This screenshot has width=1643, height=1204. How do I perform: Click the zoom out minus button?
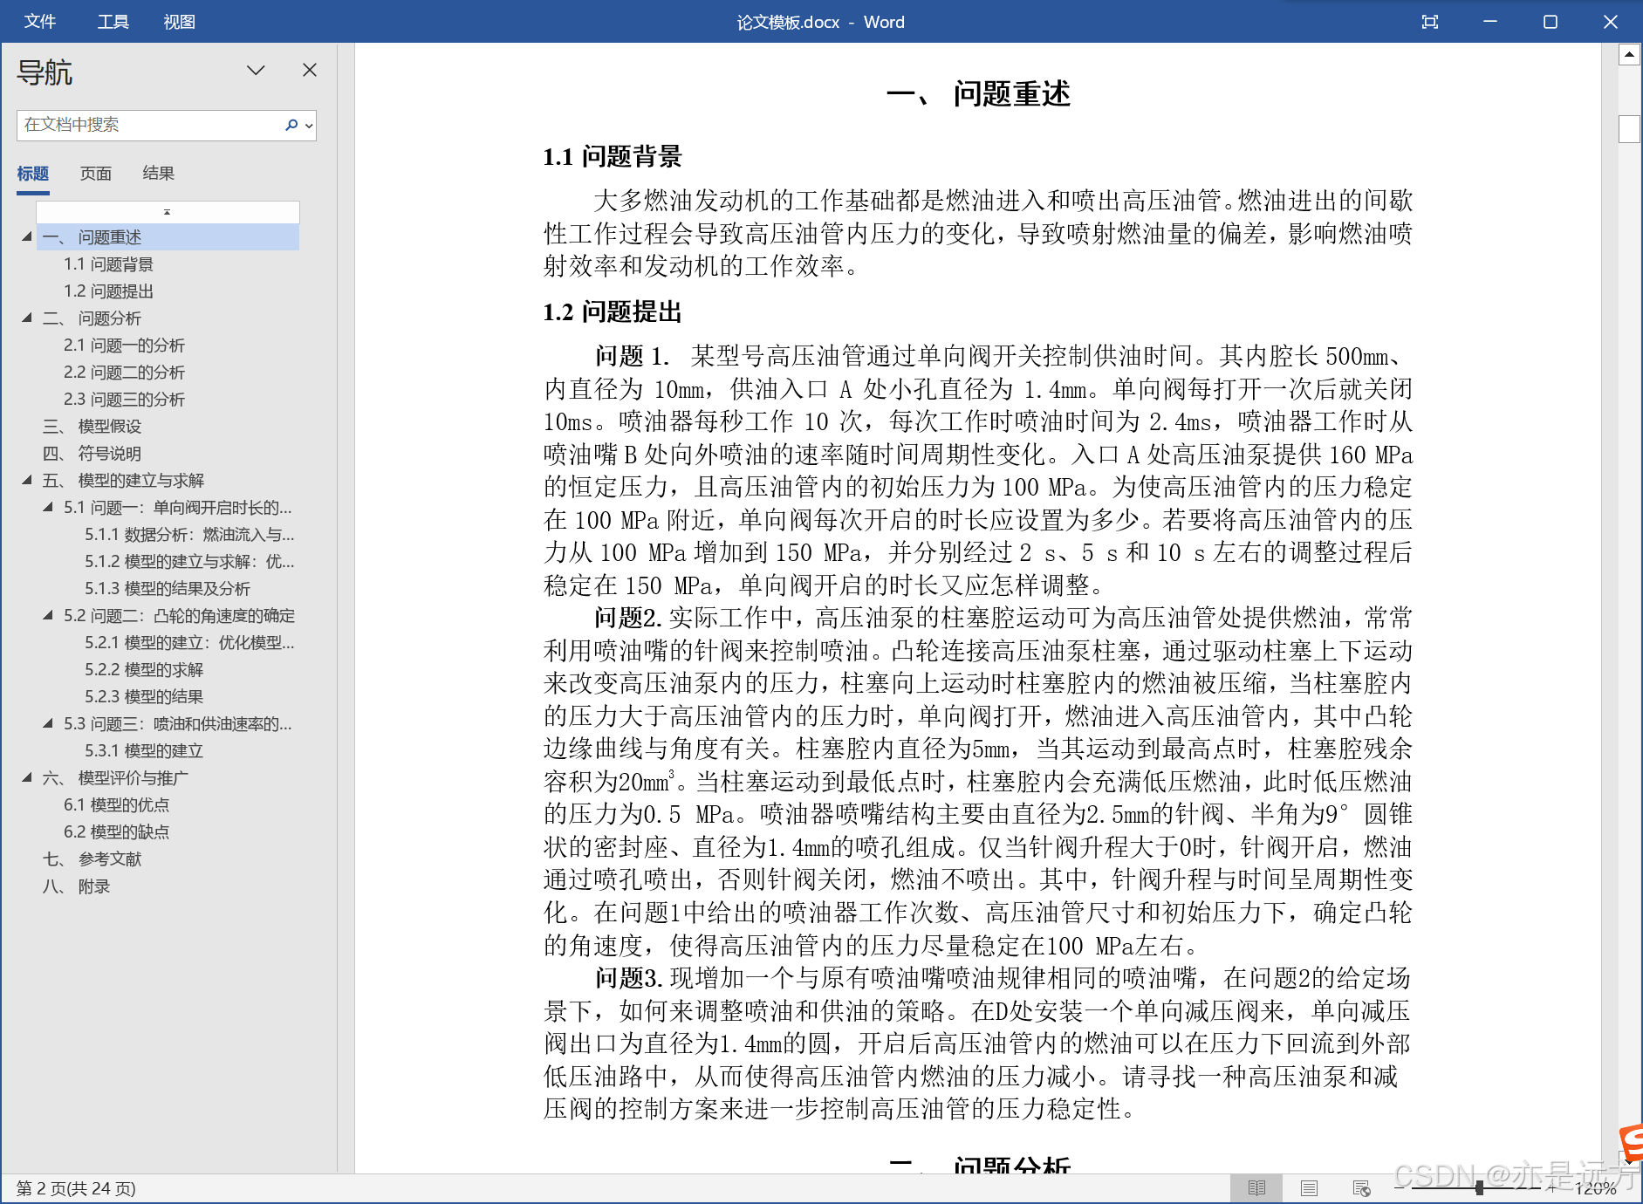(1400, 1187)
